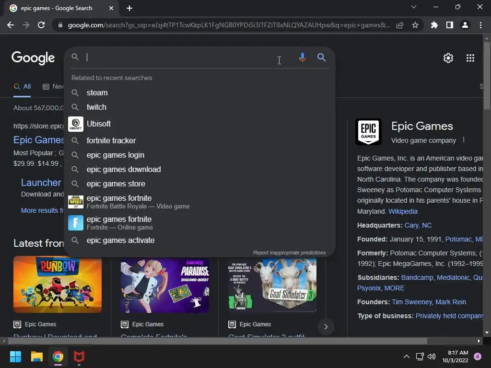Open the Google apps grid
Viewport: 491px width, 368px height.
coord(470,58)
